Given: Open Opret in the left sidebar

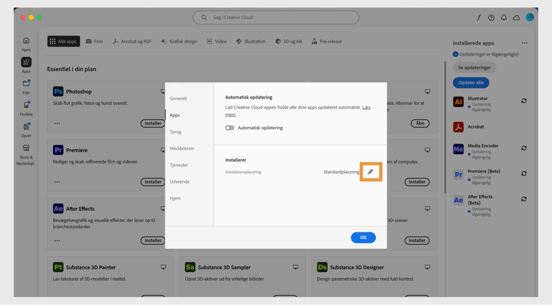Looking at the screenshot, I should pos(26,130).
